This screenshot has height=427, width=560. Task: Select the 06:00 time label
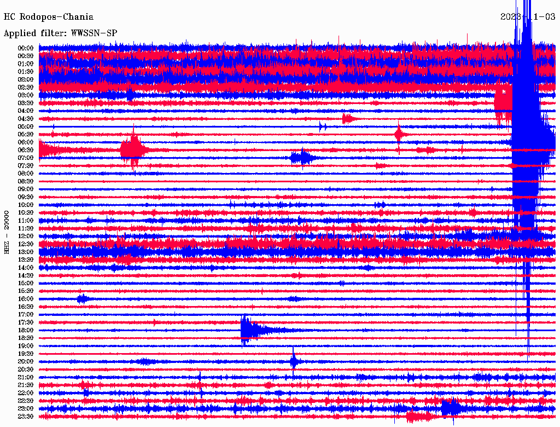25,142
